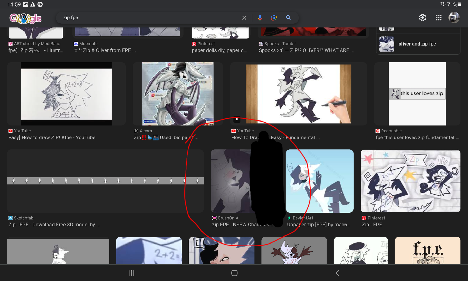The width and height of the screenshot is (468, 281).
Task: Open the 'f.p.e.' gothic text thumbnail
Action: click(428, 250)
